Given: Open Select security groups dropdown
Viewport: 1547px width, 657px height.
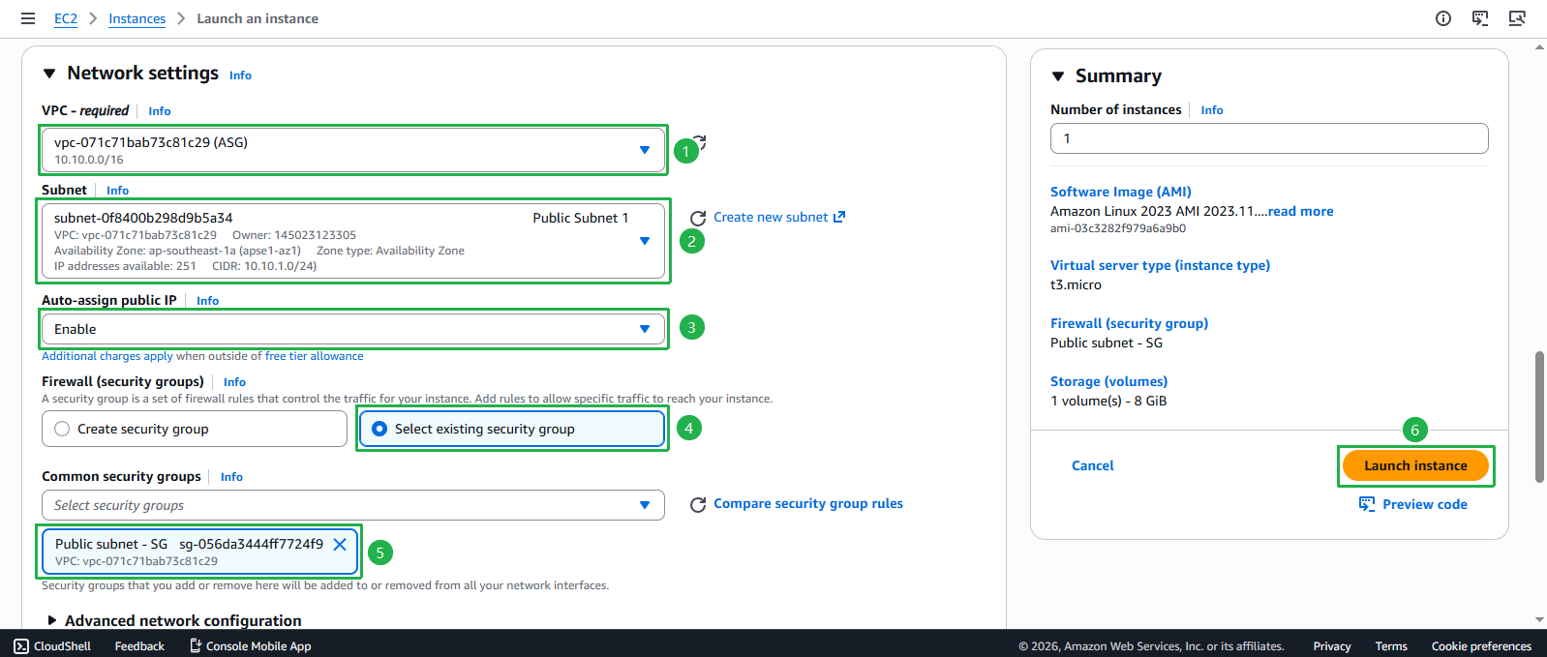Looking at the screenshot, I should point(353,505).
